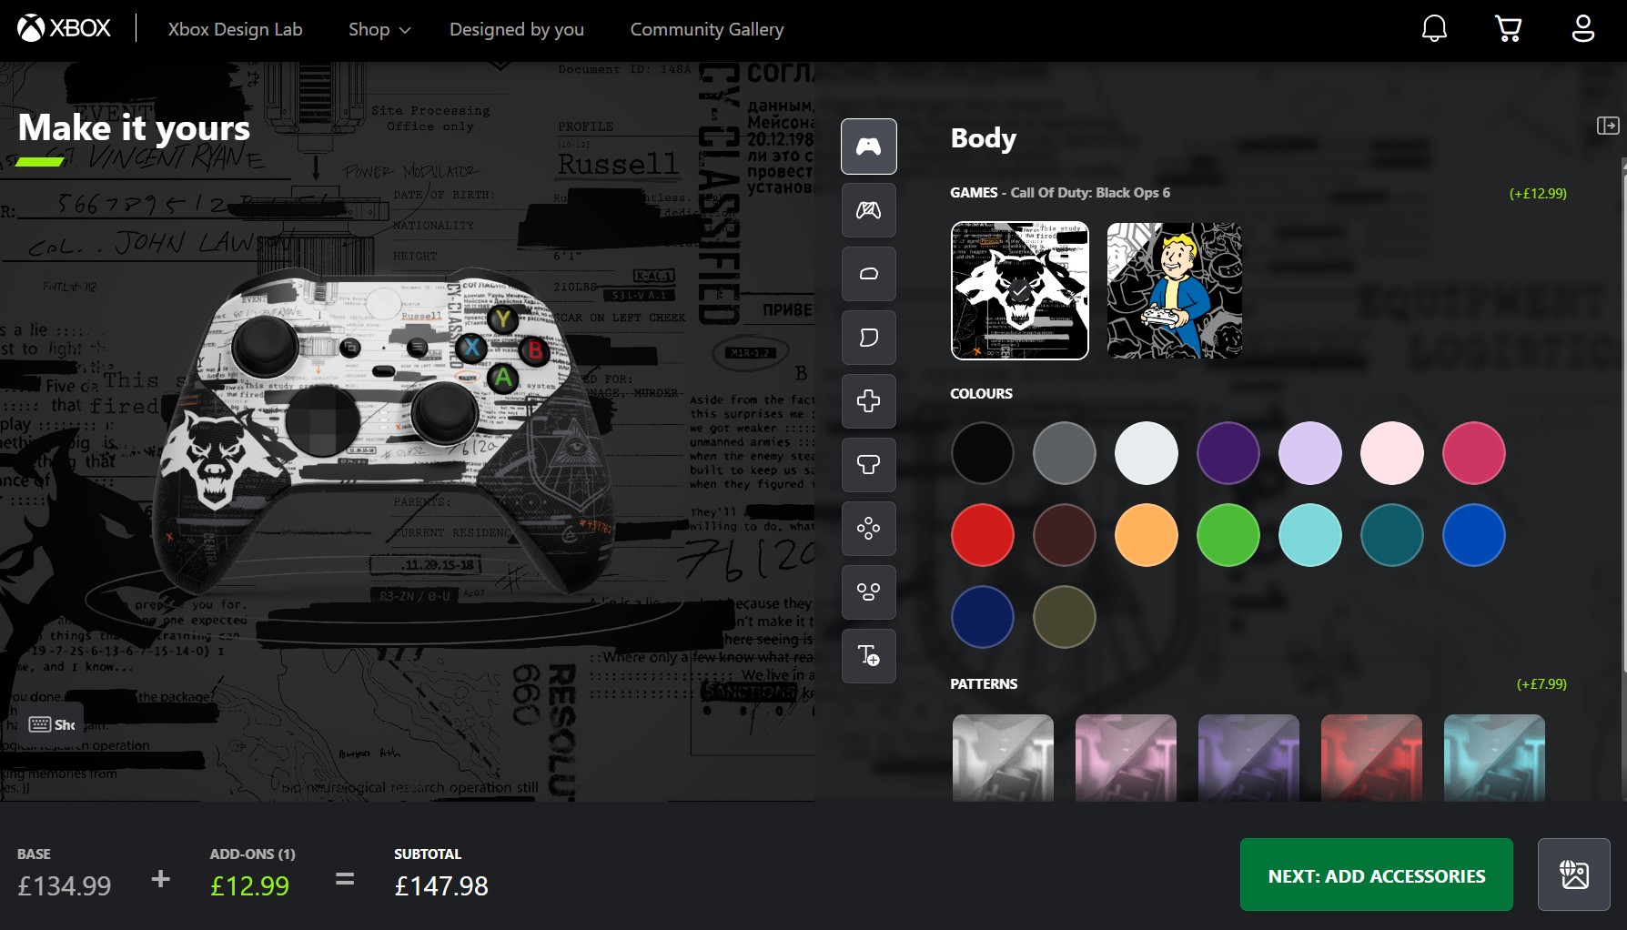Open the account profile icon
This screenshot has height=930, width=1627.
pyautogui.click(x=1583, y=28)
